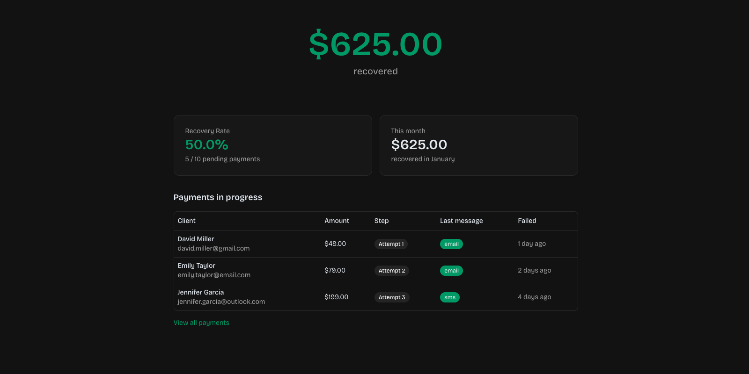Click the $199.00 amount cell
The height and width of the screenshot is (374, 749).
tap(336, 297)
